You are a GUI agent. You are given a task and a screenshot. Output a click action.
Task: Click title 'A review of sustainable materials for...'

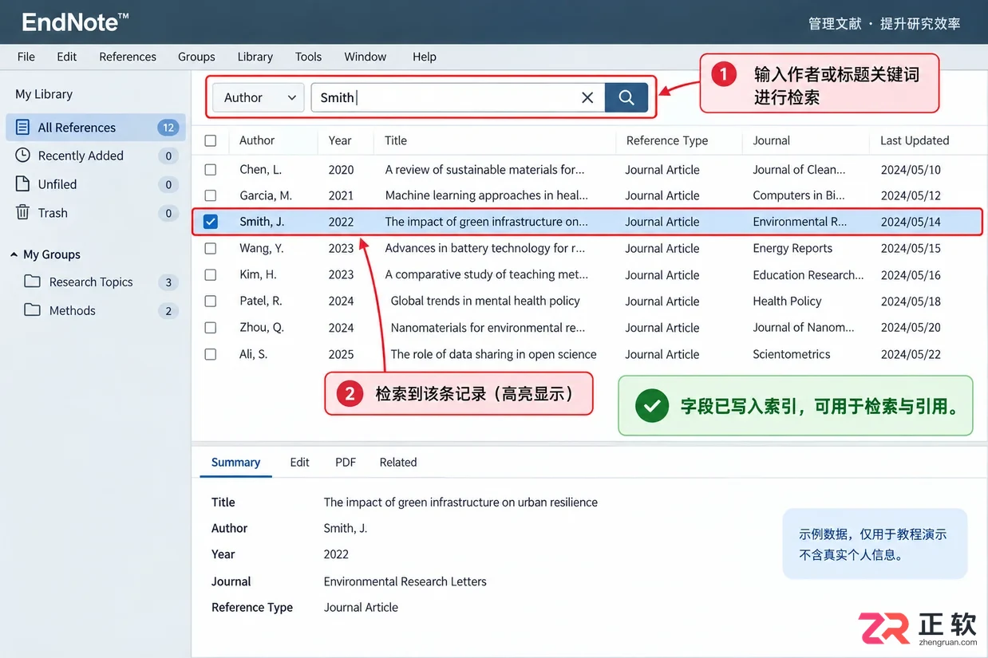point(484,170)
